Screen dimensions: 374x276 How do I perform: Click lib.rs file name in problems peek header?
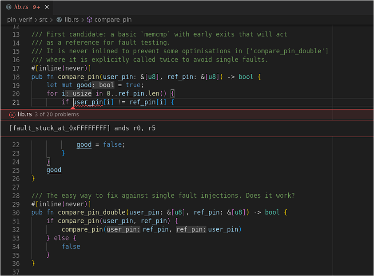tap(25, 115)
